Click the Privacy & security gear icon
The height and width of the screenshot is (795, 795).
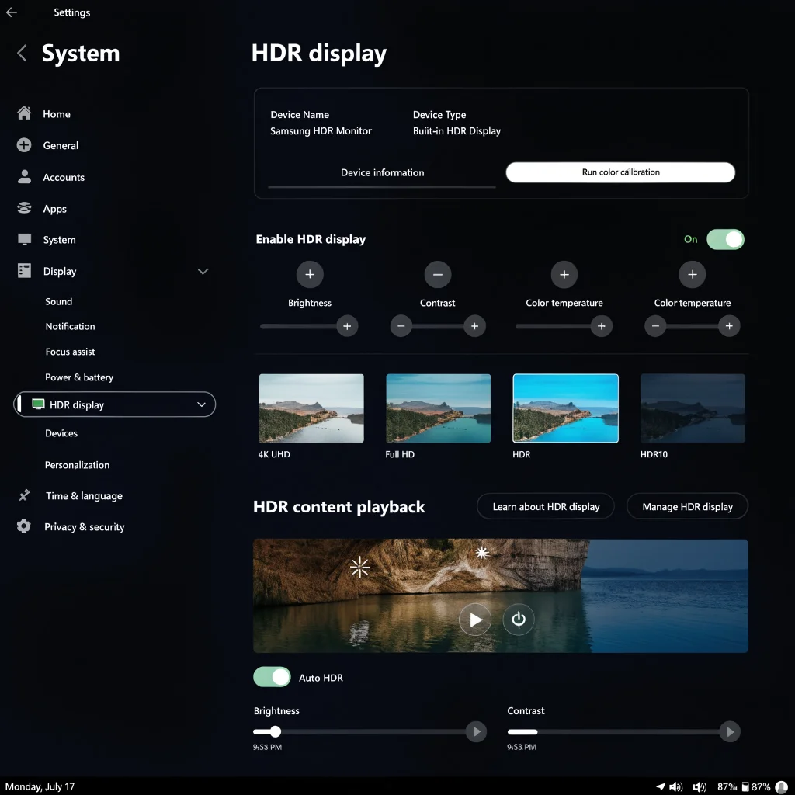24,526
